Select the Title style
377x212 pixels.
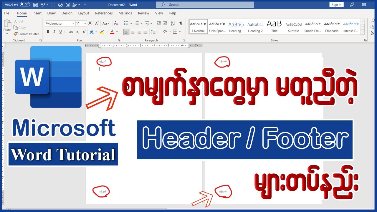pos(274,26)
